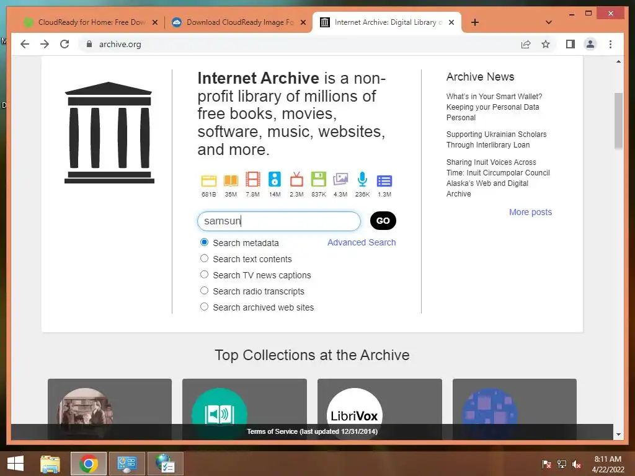
Task: Open Terms of Service footer link
Action: (x=313, y=431)
